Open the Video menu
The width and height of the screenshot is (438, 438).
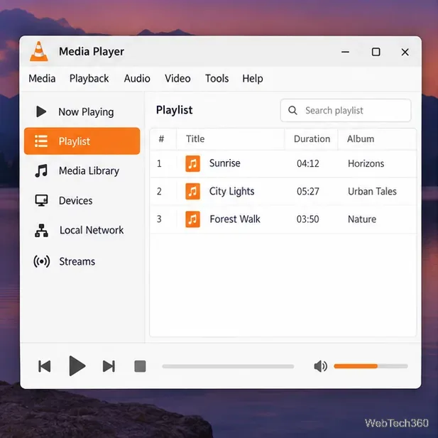(x=177, y=79)
